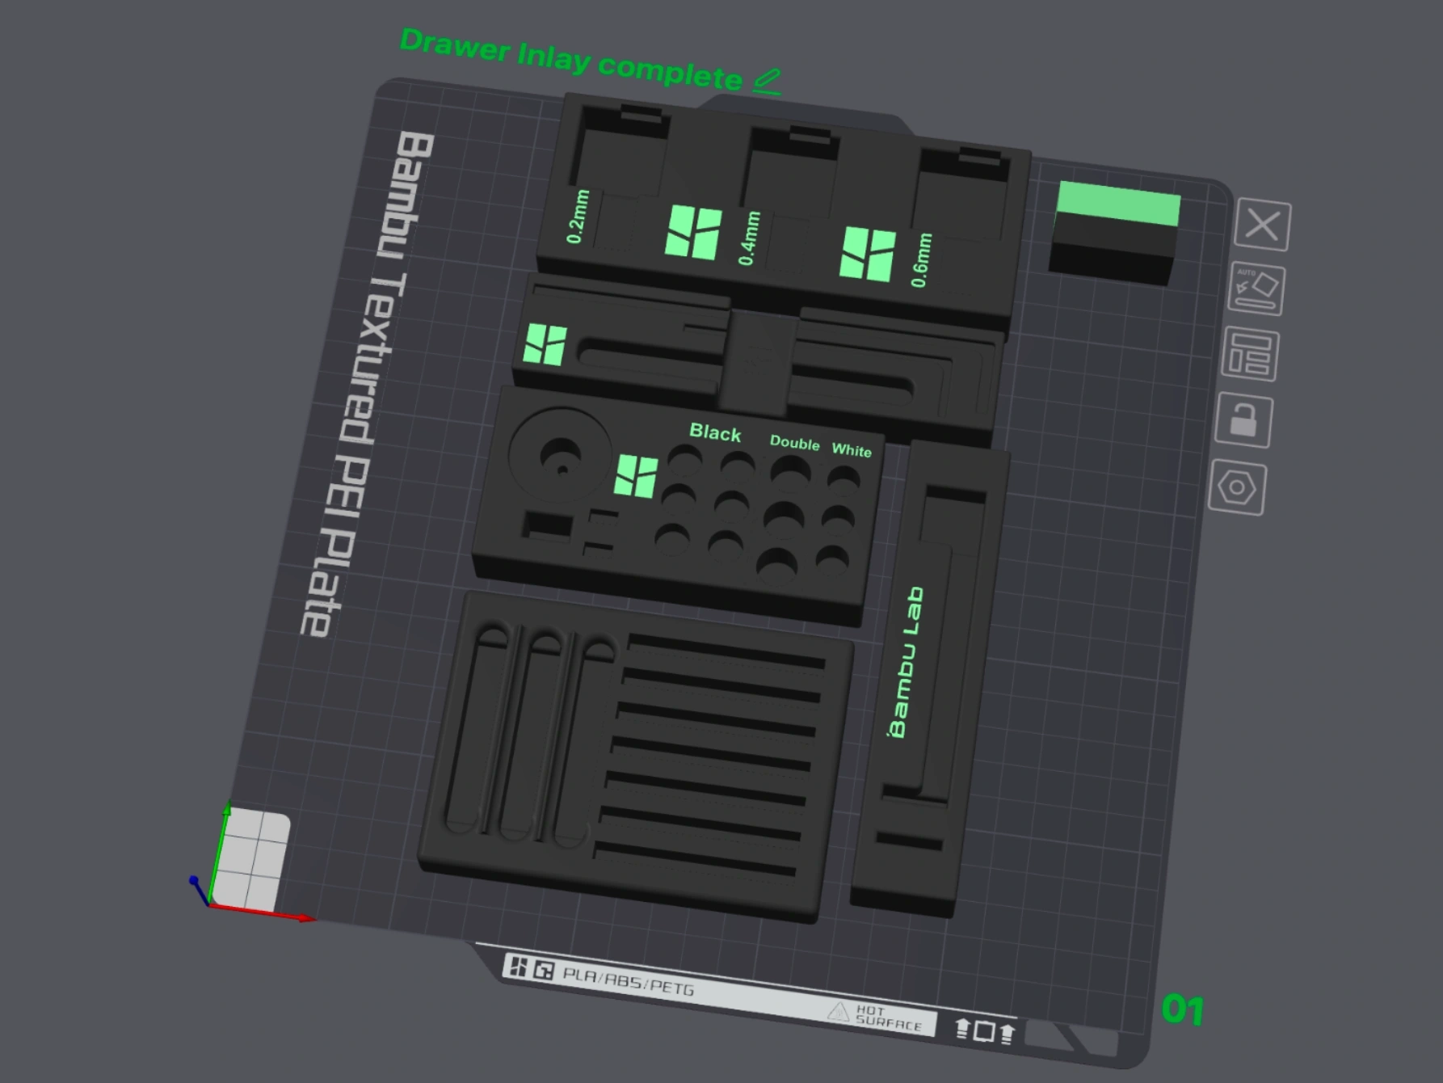Click the 0.4mm label on nozzle tray

coord(749,238)
